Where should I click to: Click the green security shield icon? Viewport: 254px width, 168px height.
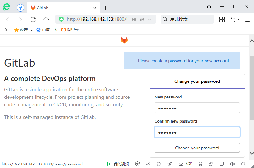pyautogui.click(x=61, y=19)
